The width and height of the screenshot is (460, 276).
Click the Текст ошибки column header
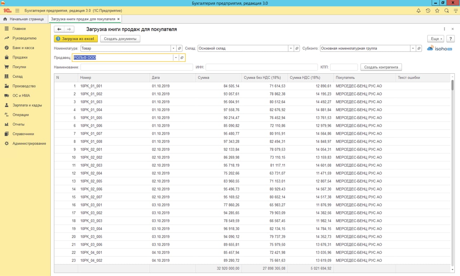pyautogui.click(x=423, y=78)
